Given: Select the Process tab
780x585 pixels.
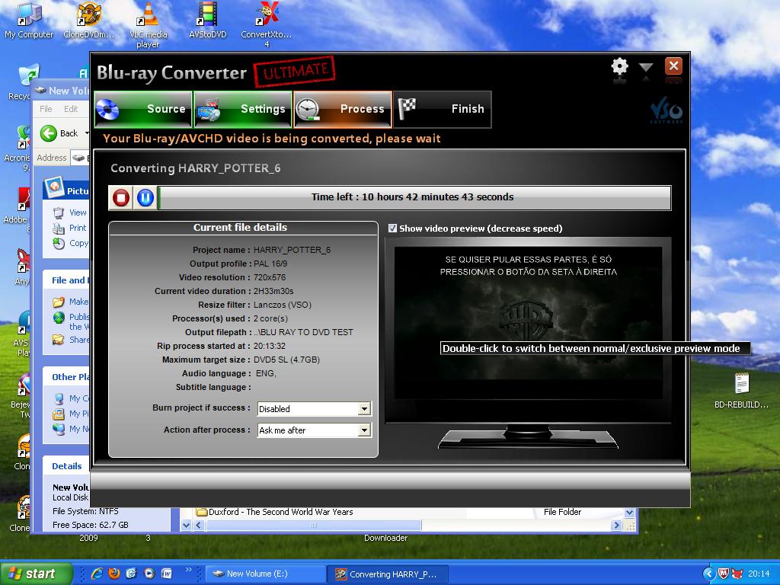Looking at the screenshot, I should click(x=343, y=109).
